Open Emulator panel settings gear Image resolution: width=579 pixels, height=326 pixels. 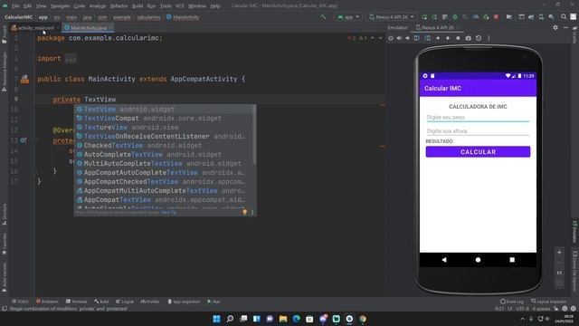click(555, 27)
